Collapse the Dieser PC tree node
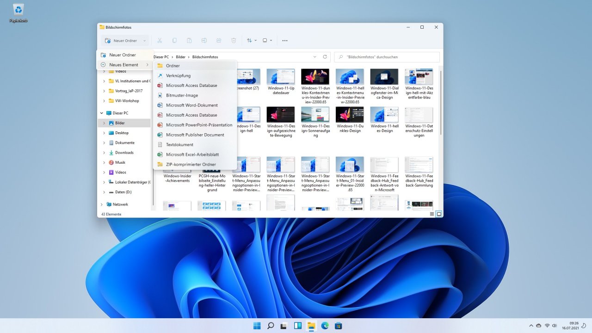Image resolution: width=592 pixels, height=333 pixels. [102, 113]
